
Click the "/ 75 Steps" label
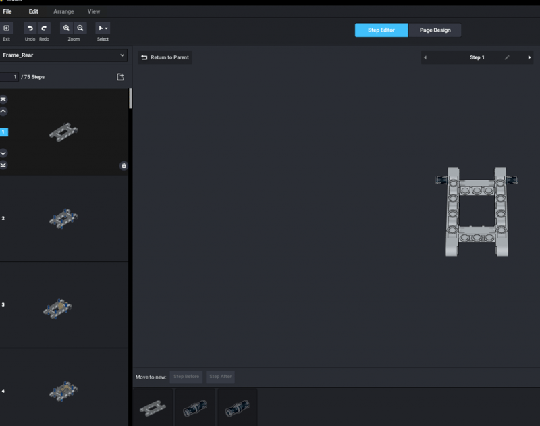click(32, 77)
